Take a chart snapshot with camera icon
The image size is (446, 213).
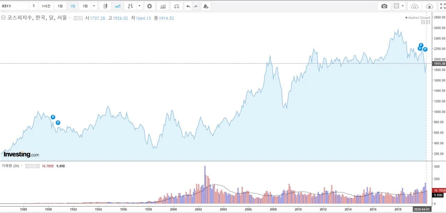click(384, 6)
